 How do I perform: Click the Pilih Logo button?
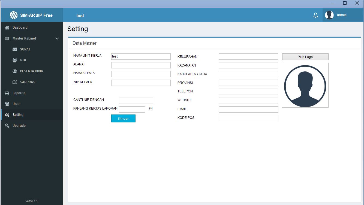pos(305,57)
